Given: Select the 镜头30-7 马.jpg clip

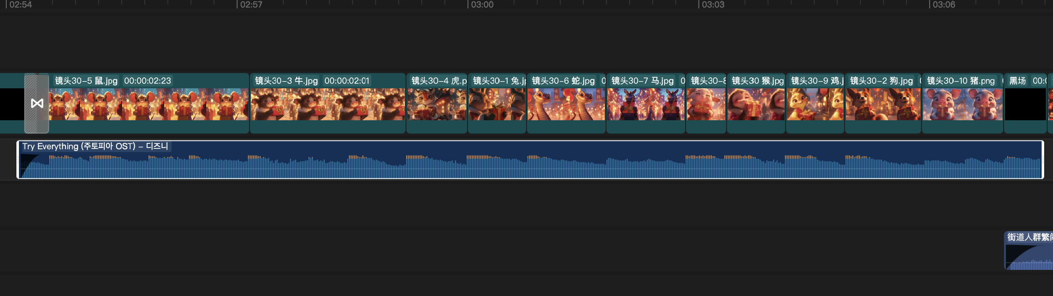Looking at the screenshot, I should (x=646, y=103).
